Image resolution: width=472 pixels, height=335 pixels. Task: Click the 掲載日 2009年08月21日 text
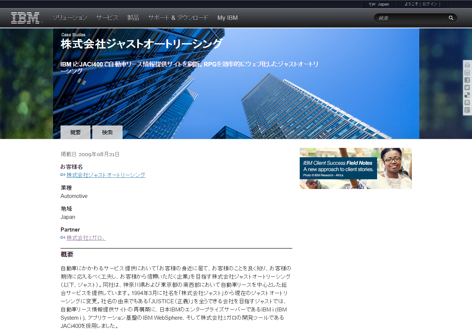click(x=90, y=154)
